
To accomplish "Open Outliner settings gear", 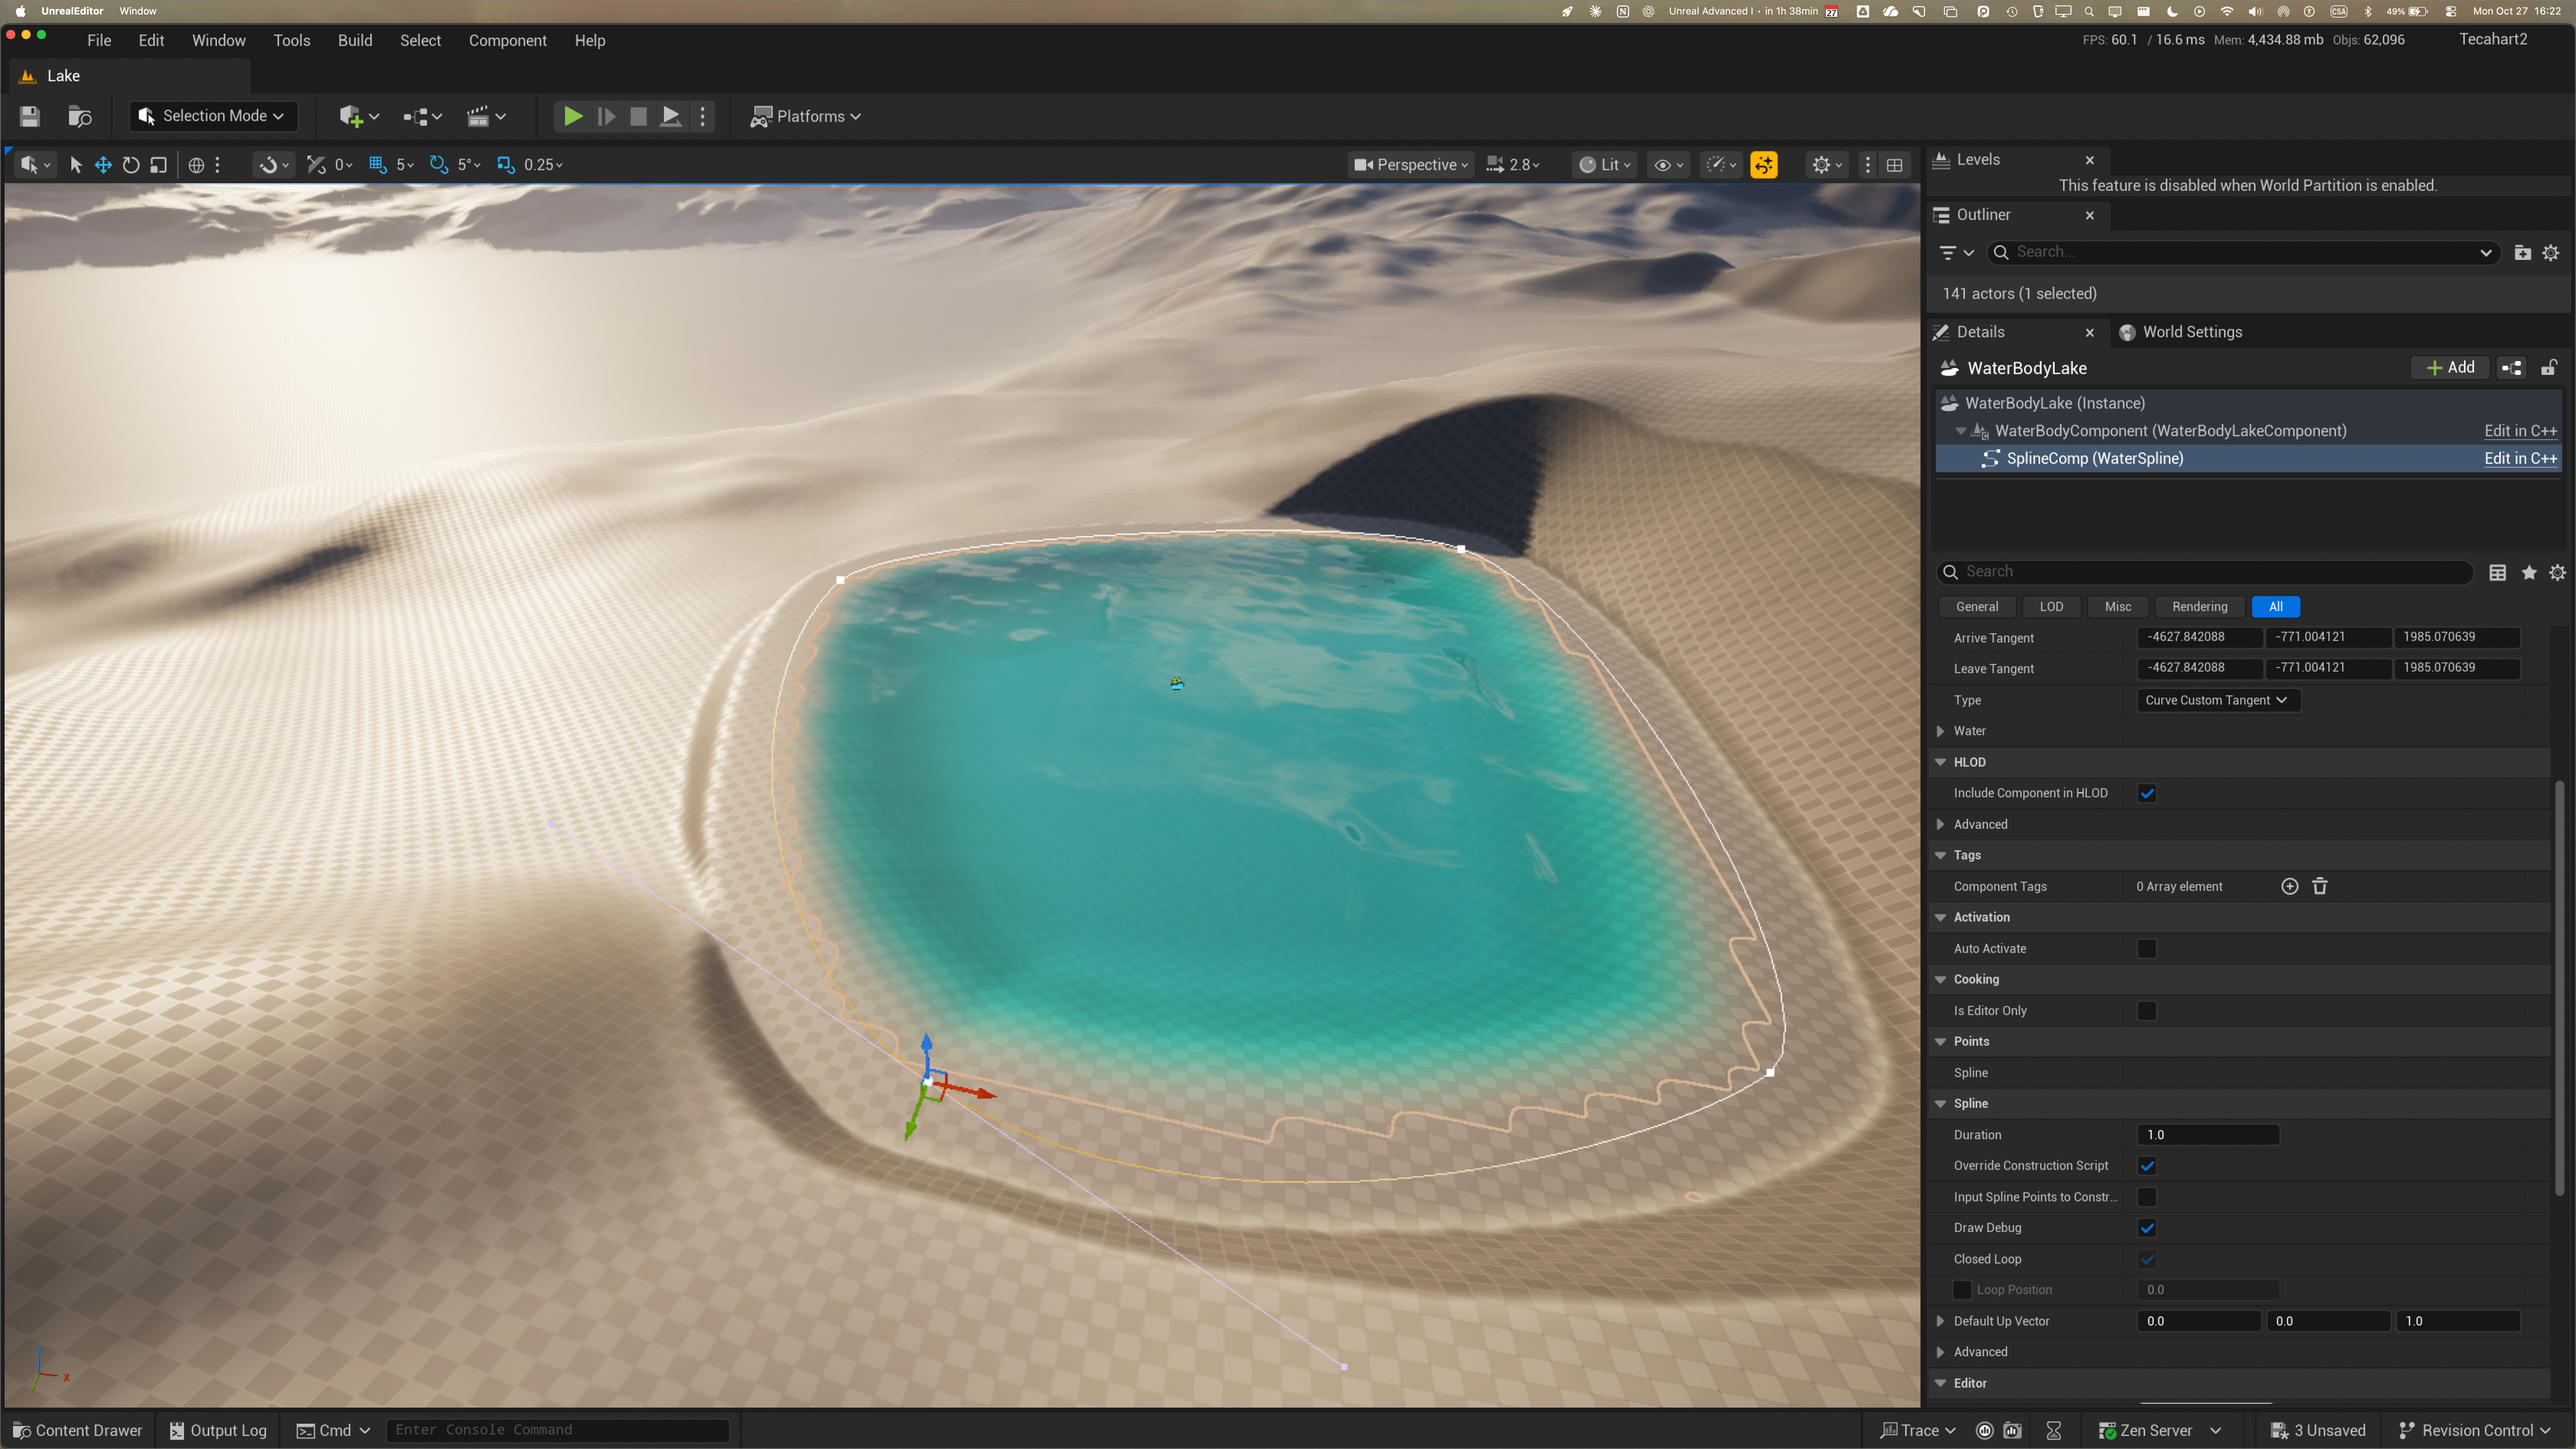I will tap(2551, 253).
